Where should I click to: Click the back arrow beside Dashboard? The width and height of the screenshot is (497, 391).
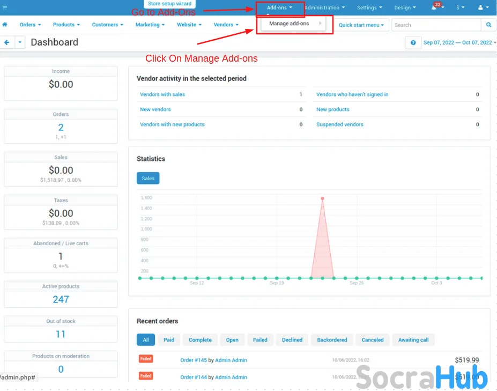(x=7, y=42)
